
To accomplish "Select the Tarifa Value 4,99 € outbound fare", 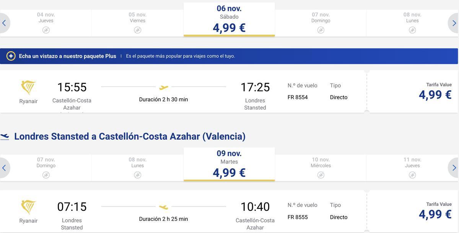I will tap(413, 92).
